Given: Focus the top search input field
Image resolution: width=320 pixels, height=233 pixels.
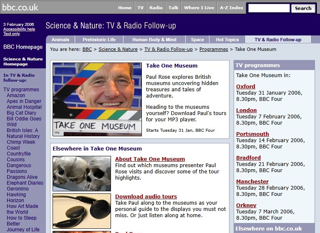Looking at the screenshot, I should coord(269,8).
